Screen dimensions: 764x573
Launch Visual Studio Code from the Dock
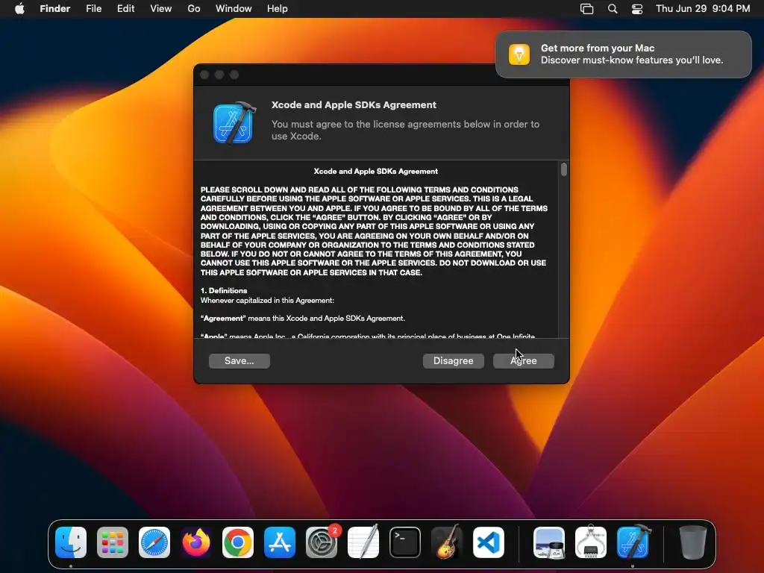coord(488,542)
